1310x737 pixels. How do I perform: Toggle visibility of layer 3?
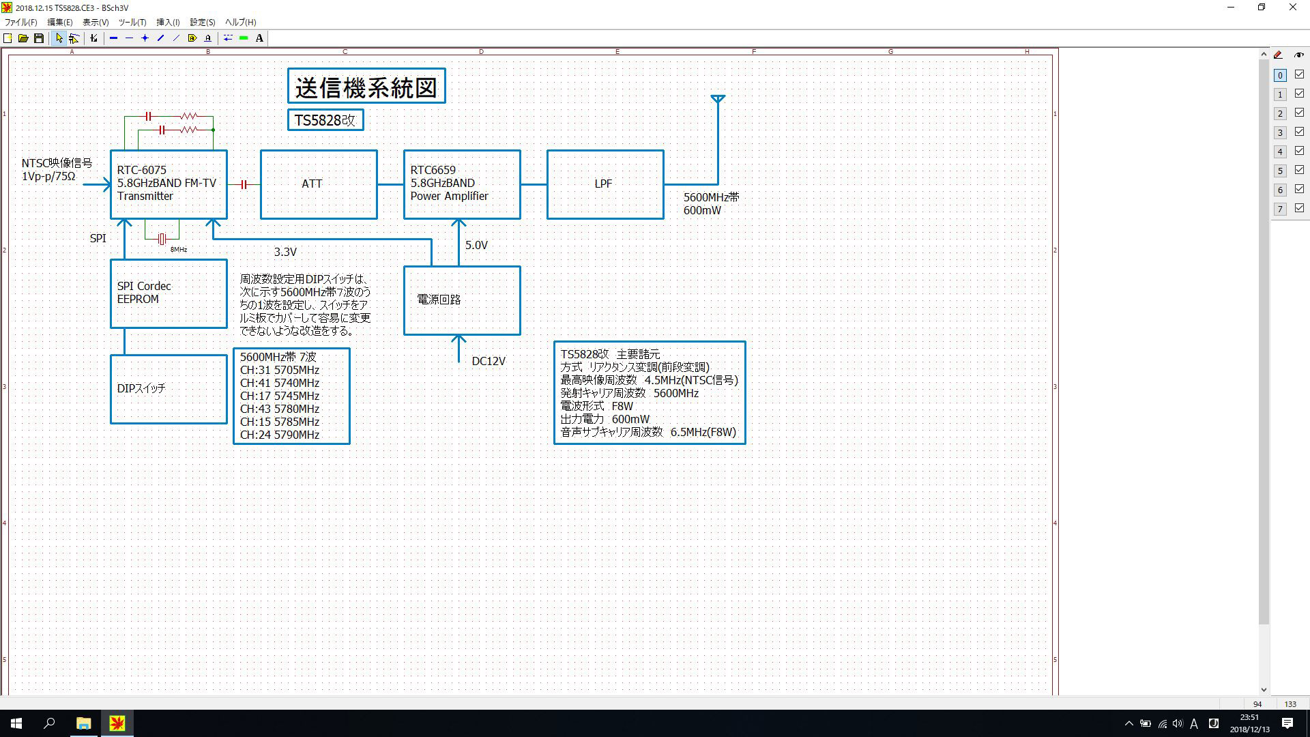(x=1299, y=132)
